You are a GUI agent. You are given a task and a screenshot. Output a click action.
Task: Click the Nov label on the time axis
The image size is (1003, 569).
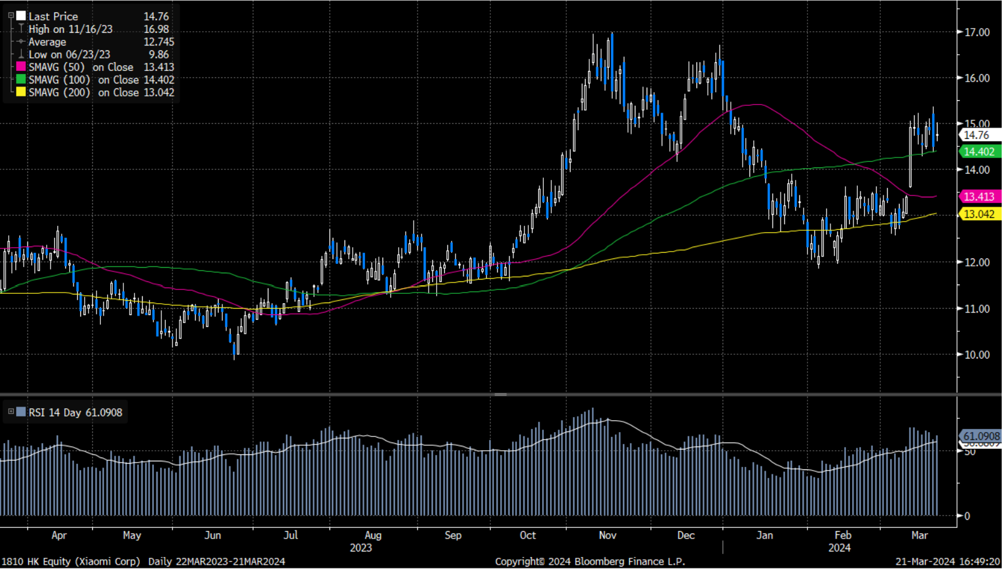pos(607,535)
